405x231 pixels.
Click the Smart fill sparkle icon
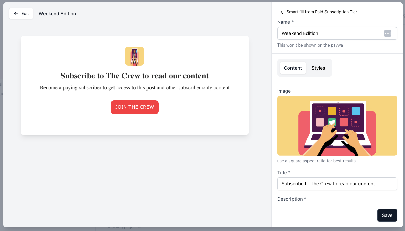click(282, 12)
